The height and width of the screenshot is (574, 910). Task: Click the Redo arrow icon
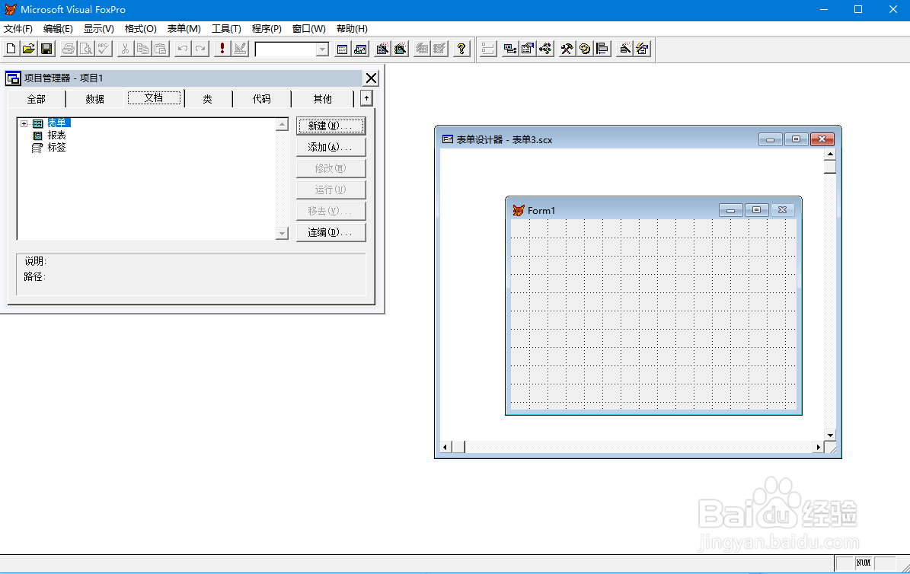point(200,49)
